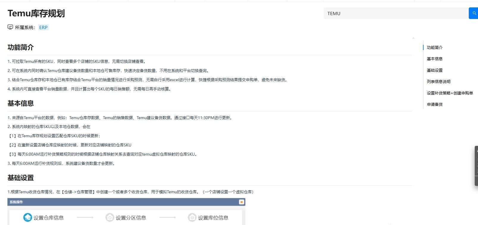Click the 设置仓库信息 step label
Viewport: 478px width, 225px height.
click(x=48, y=218)
